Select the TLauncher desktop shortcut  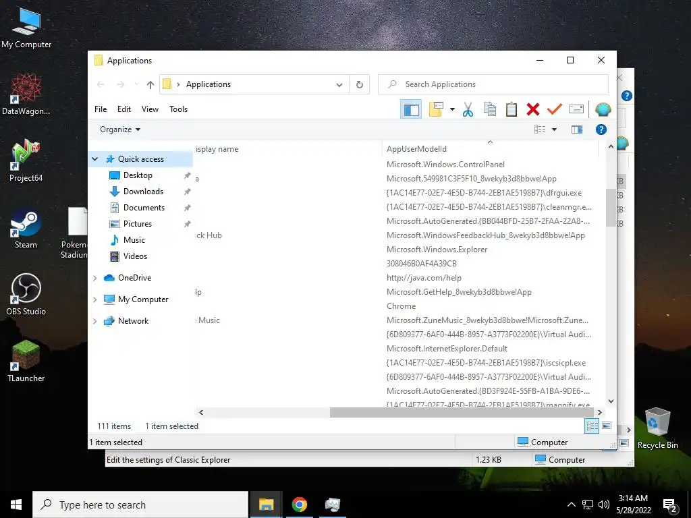coord(26,362)
